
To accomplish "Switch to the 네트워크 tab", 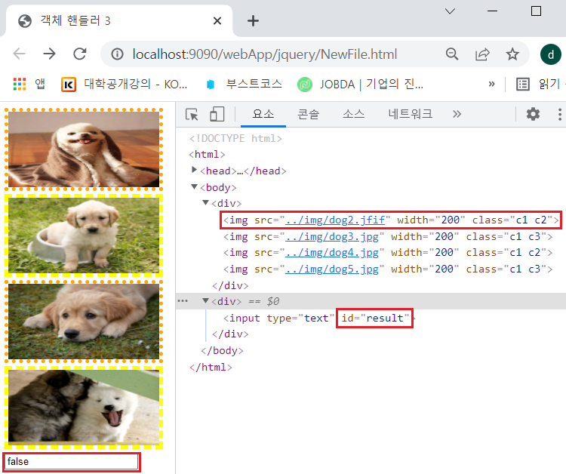I will (x=410, y=114).
